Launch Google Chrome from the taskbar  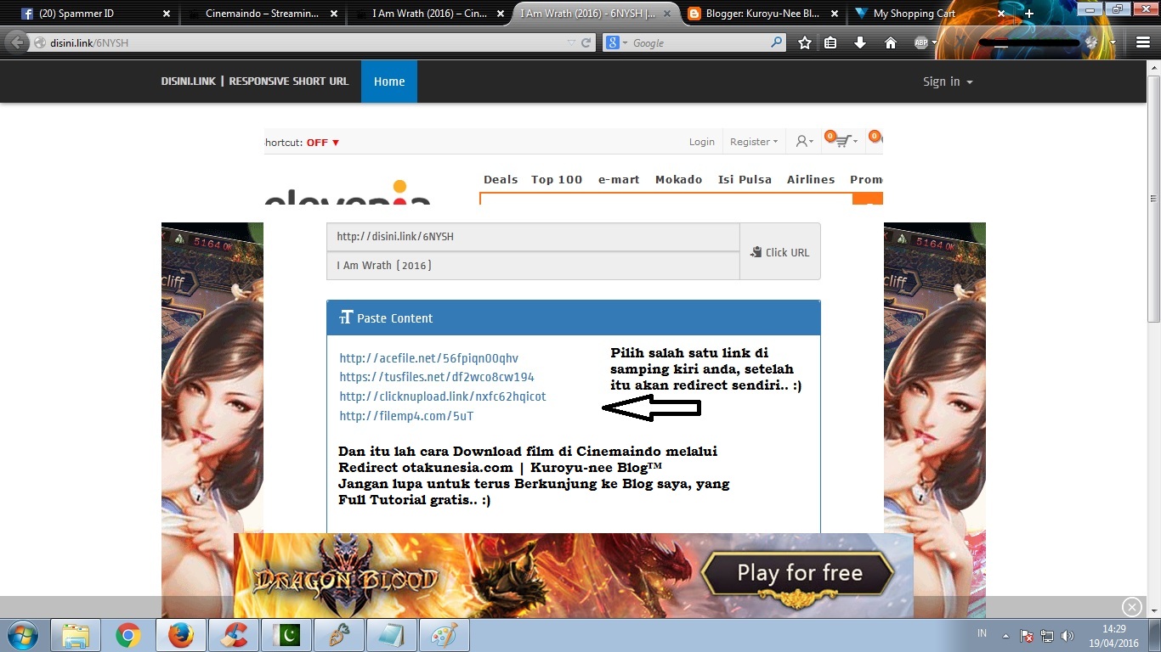(x=128, y=635)
